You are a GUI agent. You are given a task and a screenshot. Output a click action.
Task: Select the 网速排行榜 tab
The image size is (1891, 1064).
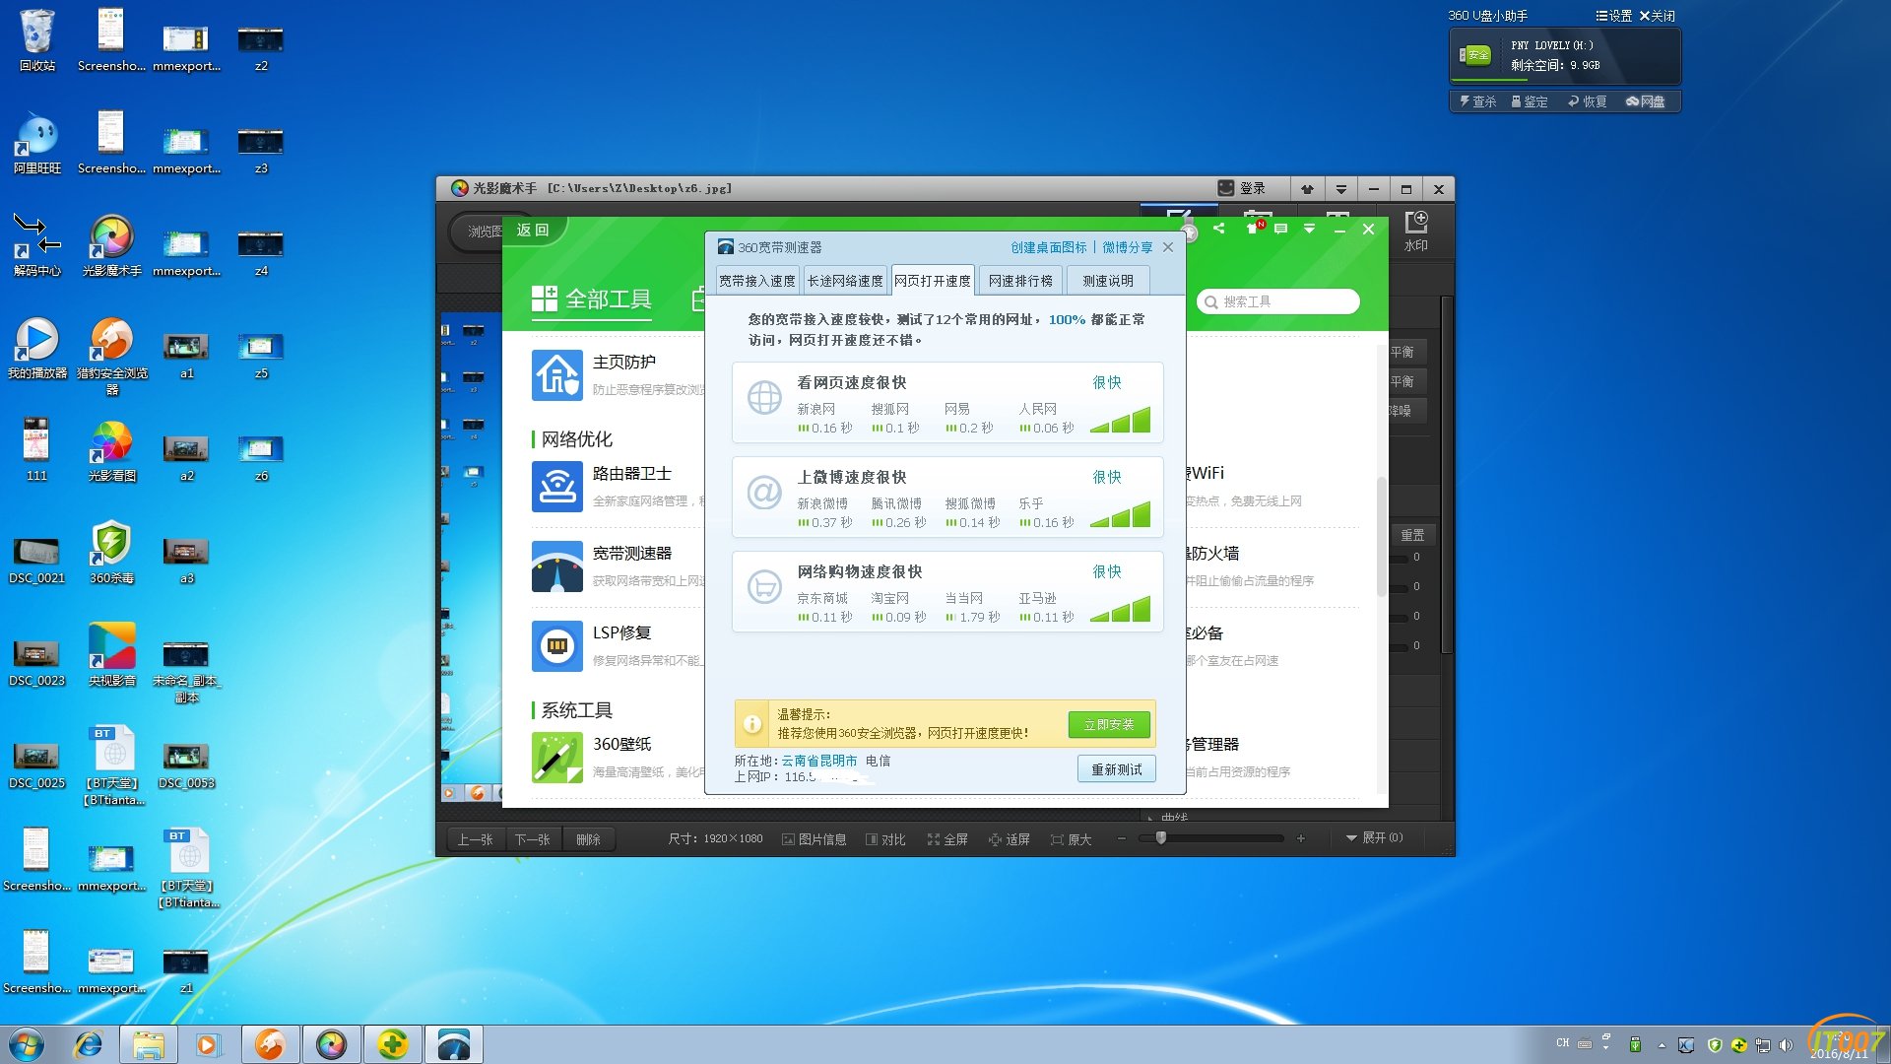(x=1020, y=281)
